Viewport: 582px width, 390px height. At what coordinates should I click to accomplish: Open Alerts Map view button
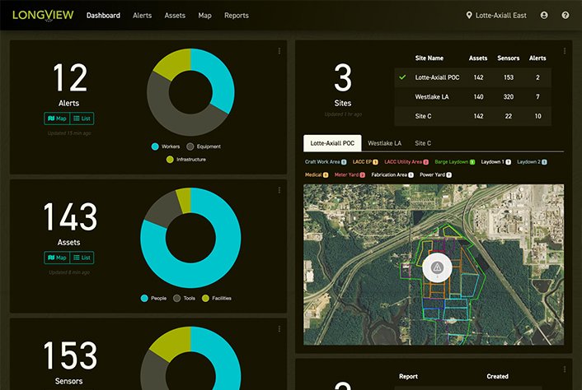pos(56,118)
